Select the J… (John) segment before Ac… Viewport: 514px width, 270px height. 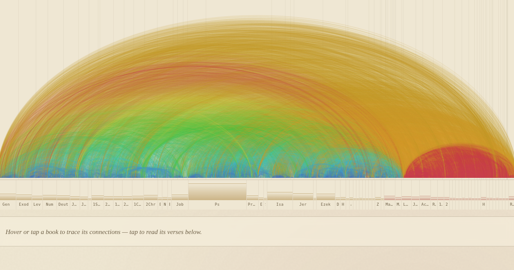pos(415,195)
